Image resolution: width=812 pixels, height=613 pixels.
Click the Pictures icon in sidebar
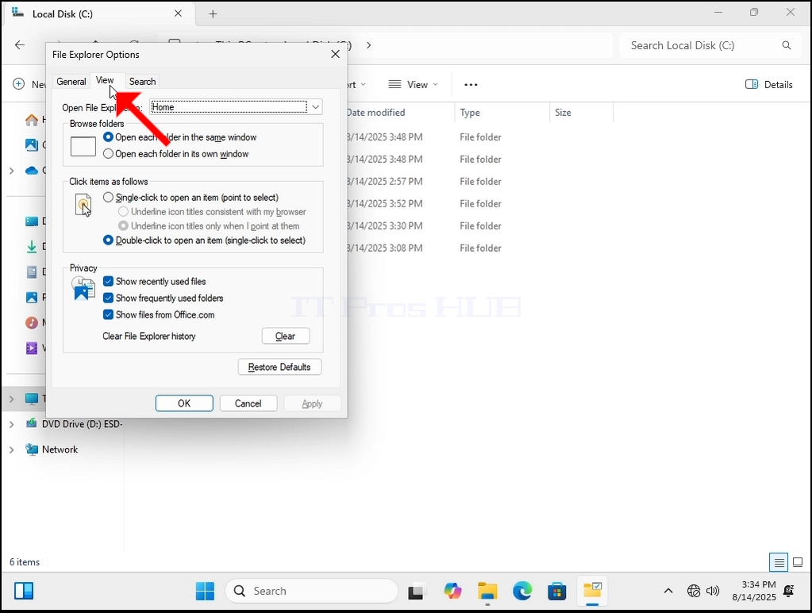[x=32, y=298]
